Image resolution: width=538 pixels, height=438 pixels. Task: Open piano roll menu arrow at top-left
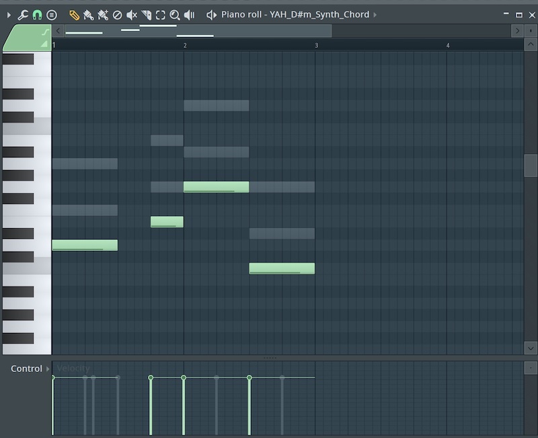coord(9,15)
